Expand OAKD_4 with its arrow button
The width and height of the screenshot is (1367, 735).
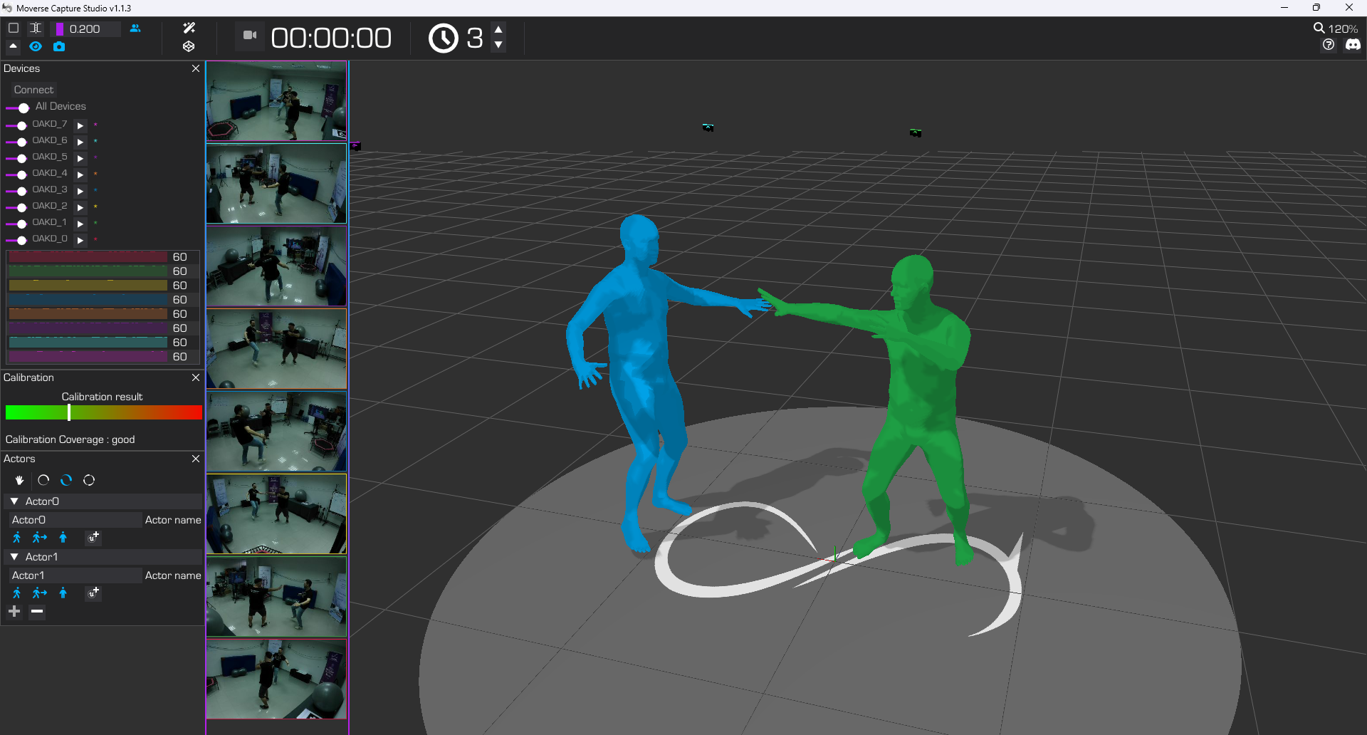[80, 174]
